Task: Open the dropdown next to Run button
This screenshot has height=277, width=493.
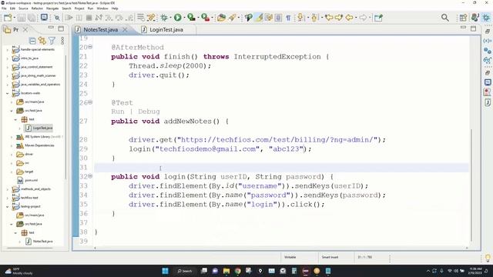Action: pos(184,18)
